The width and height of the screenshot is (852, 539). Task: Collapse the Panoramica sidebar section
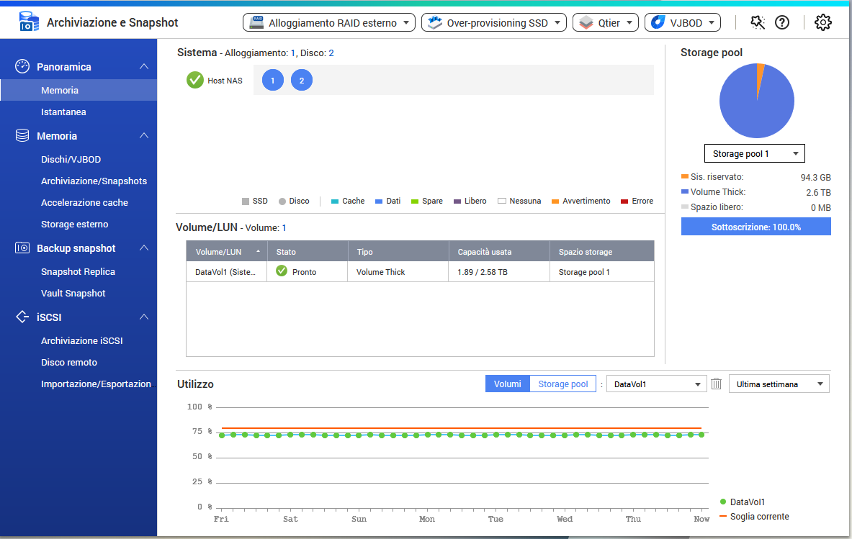[144, 67]
